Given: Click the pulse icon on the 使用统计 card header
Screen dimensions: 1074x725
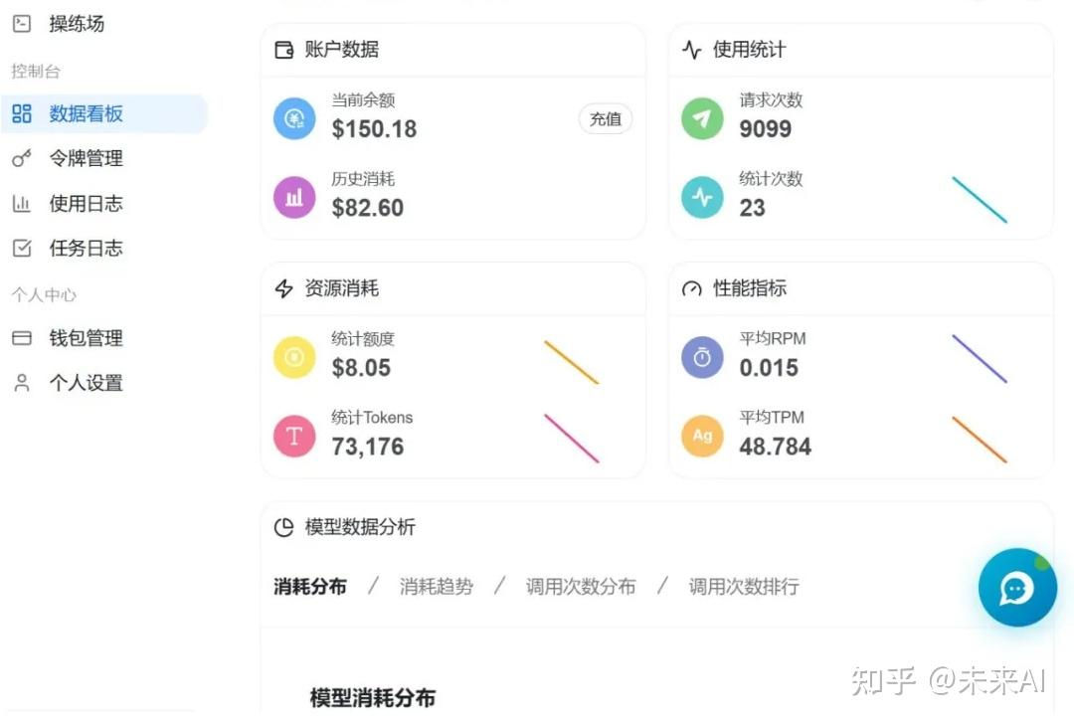Looking at the screenshot, I should pyautogui.click(x=691, y=49).
